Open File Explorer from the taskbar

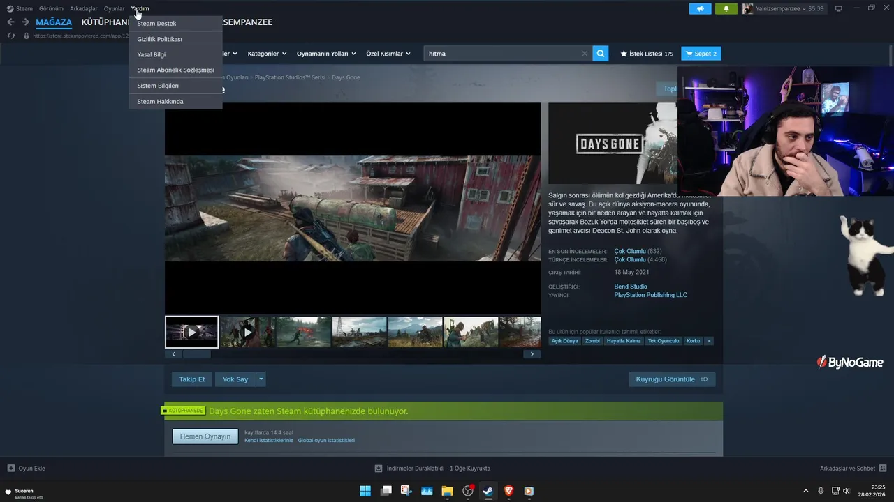click(447, 491)
